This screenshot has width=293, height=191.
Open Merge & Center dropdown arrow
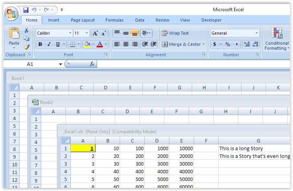pyautogui.click(x=204, y=44)
